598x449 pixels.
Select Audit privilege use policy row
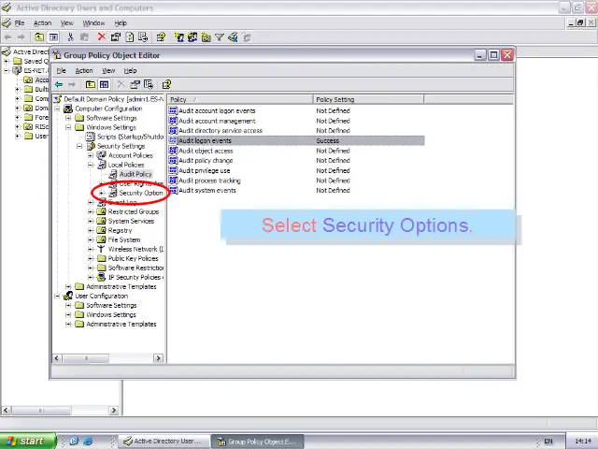coord(205,170)
